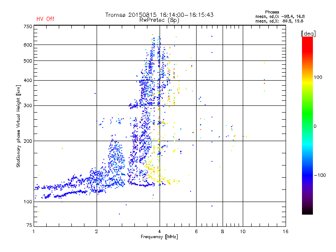
Task: Click x-axis tick label '8'
Action: 223,231
